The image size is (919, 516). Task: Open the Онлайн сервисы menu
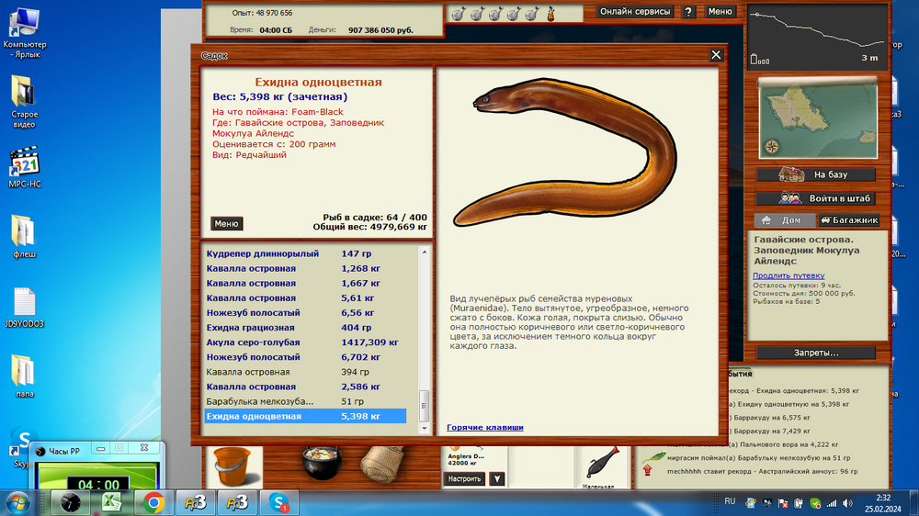(635, 12)
